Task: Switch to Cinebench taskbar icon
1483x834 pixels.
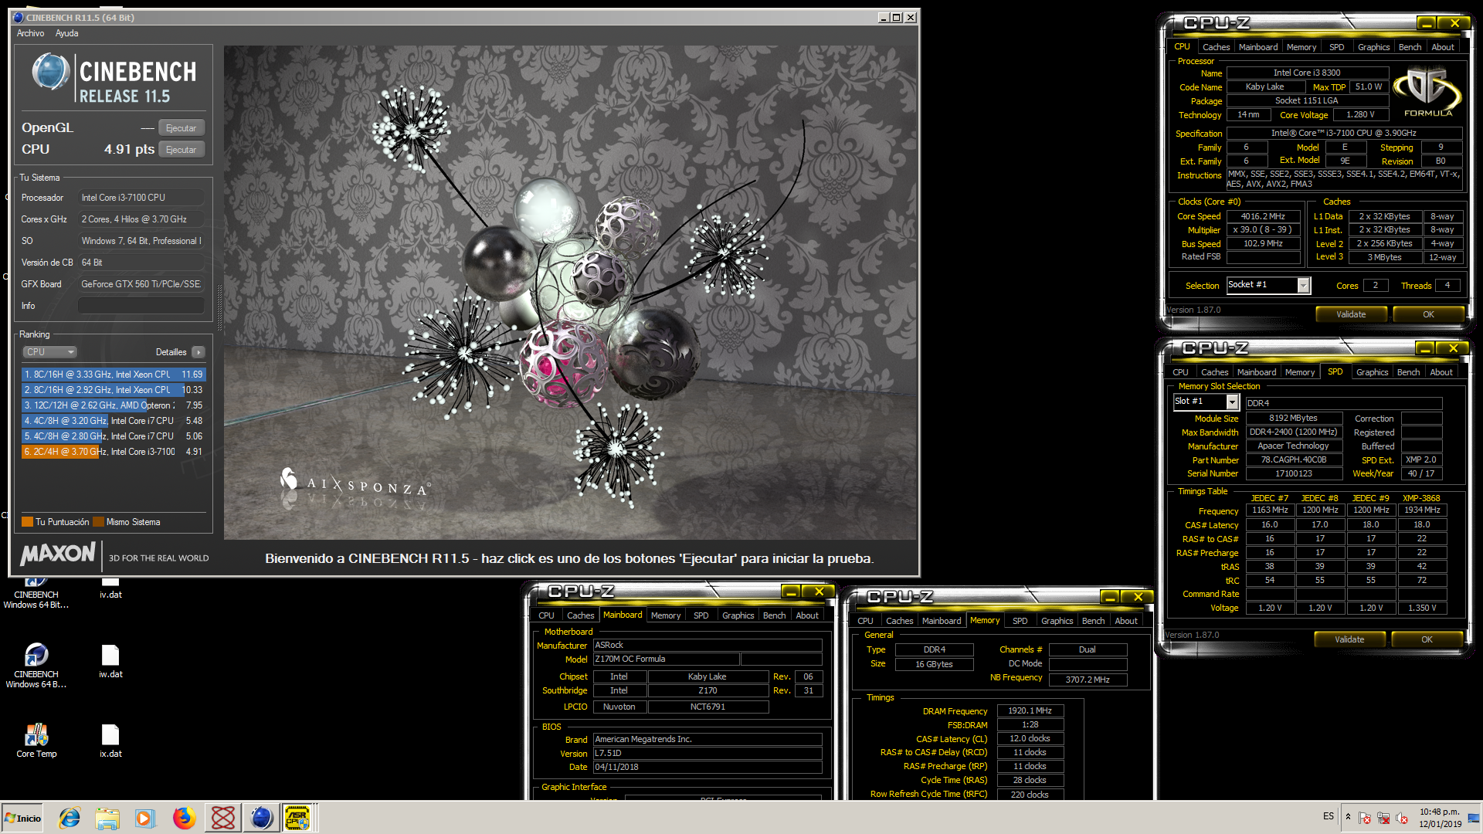Action: [261, 818]
